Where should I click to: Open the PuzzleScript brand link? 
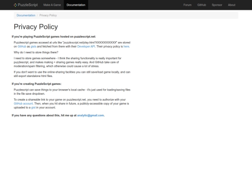26,5
